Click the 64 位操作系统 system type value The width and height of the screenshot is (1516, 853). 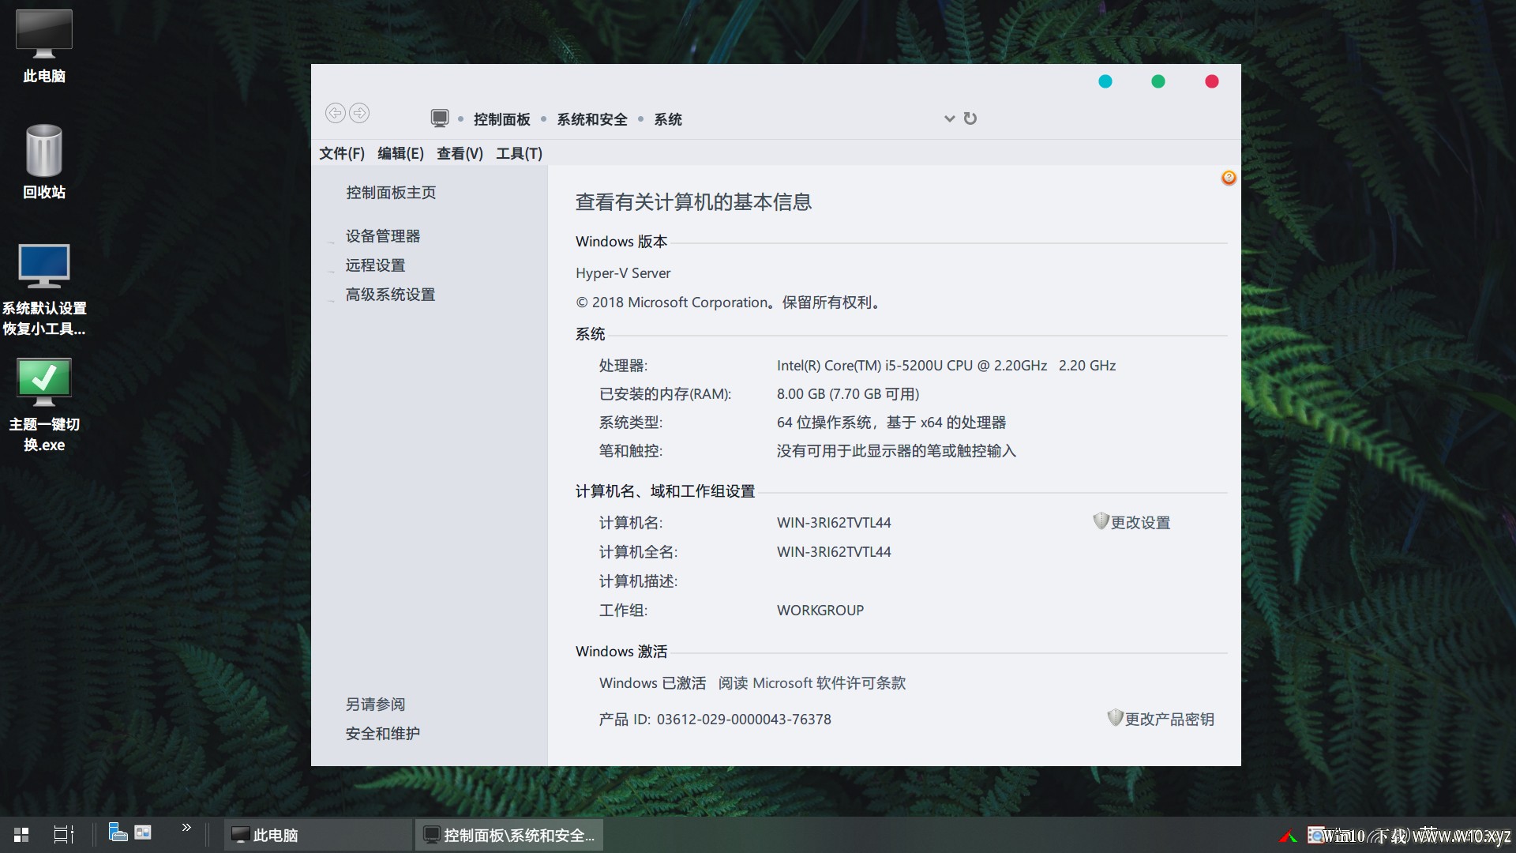pyautogui.click(x=891, y=423)
